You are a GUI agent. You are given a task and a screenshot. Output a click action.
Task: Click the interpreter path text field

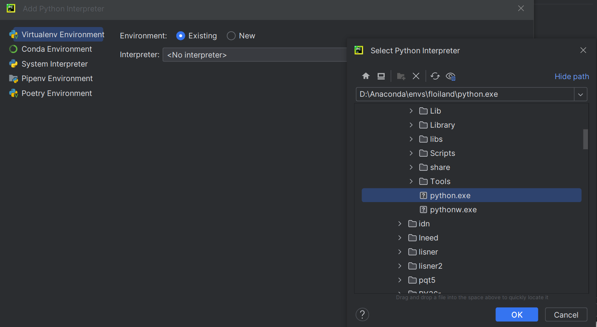[x=465, y=94]
